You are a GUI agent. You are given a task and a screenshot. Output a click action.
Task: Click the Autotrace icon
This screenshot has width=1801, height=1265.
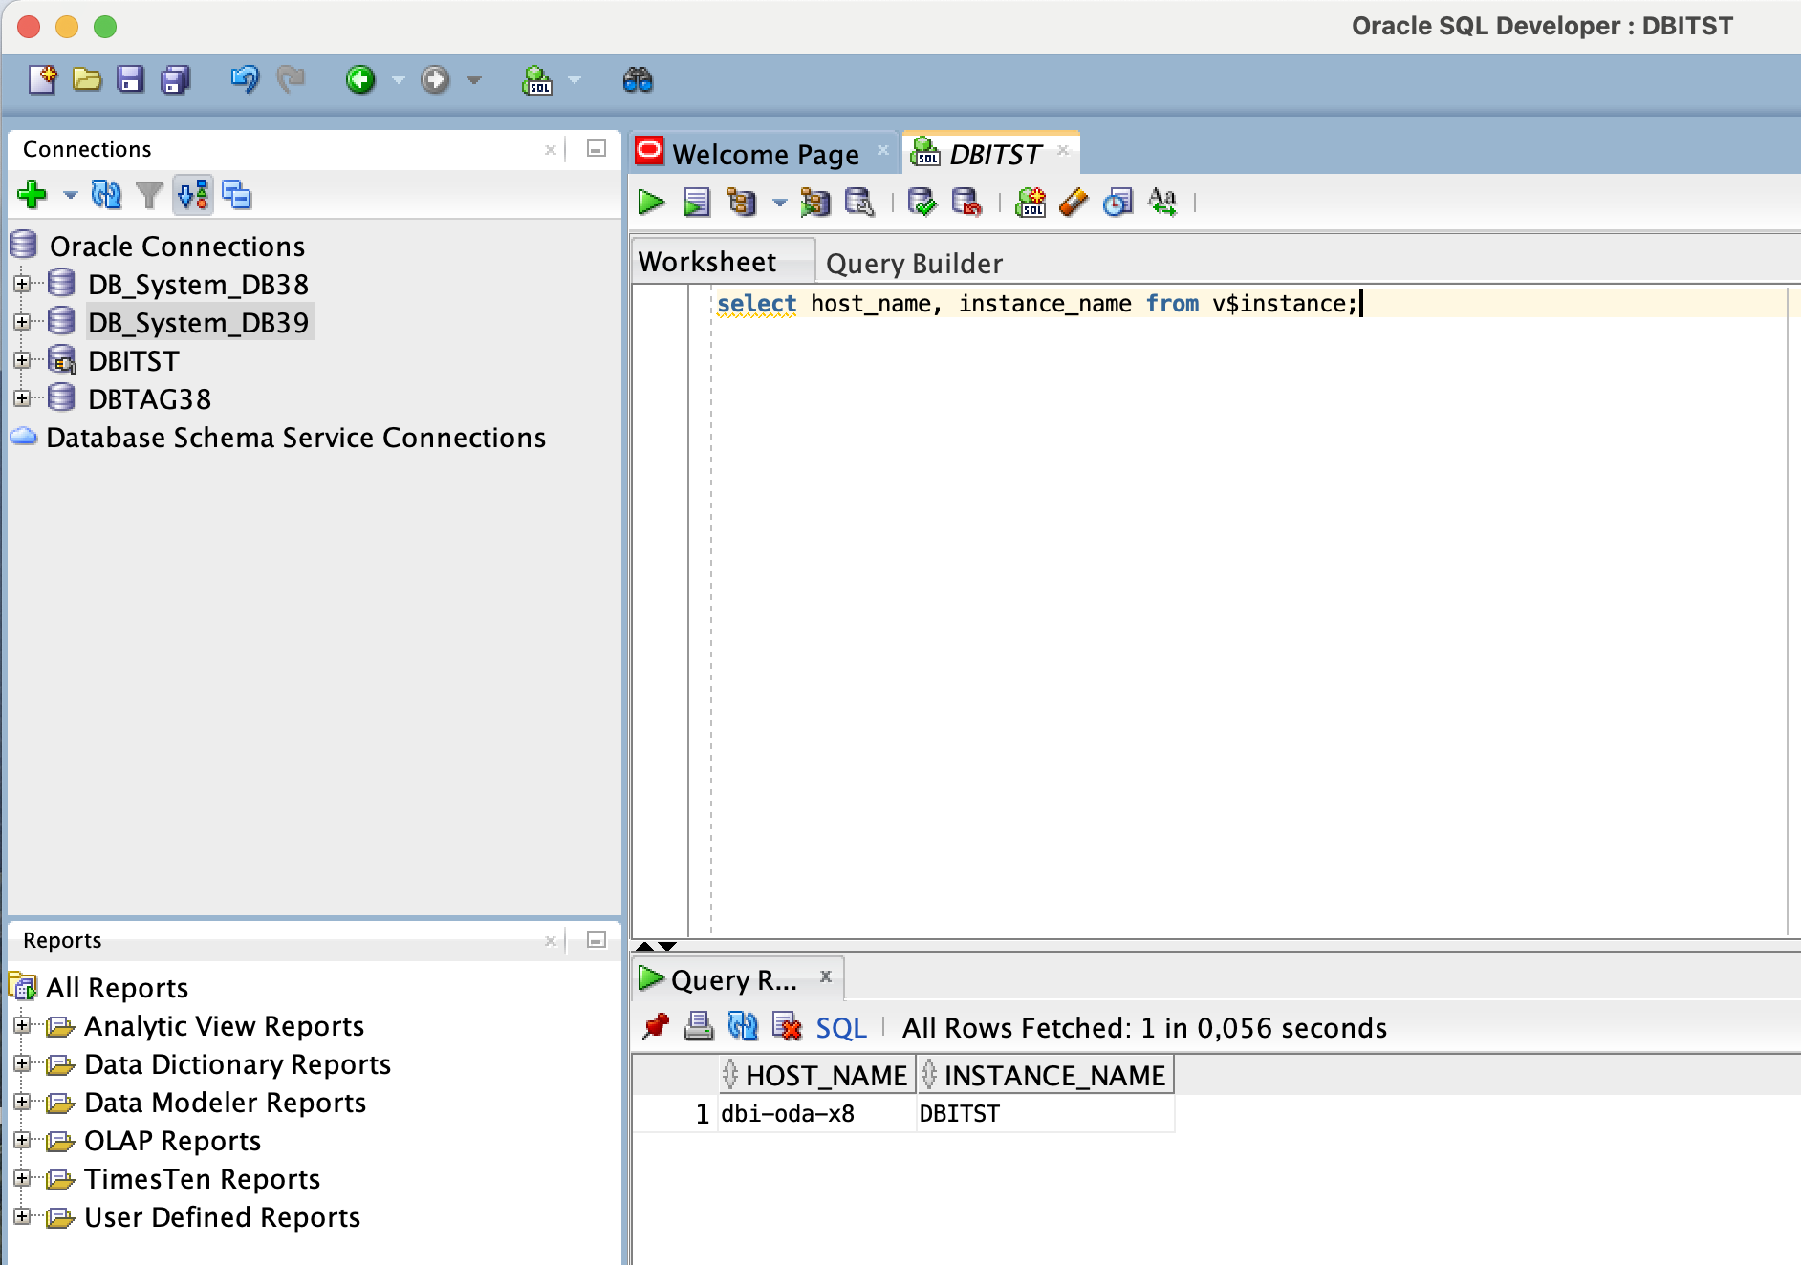[x=815, y=202]
